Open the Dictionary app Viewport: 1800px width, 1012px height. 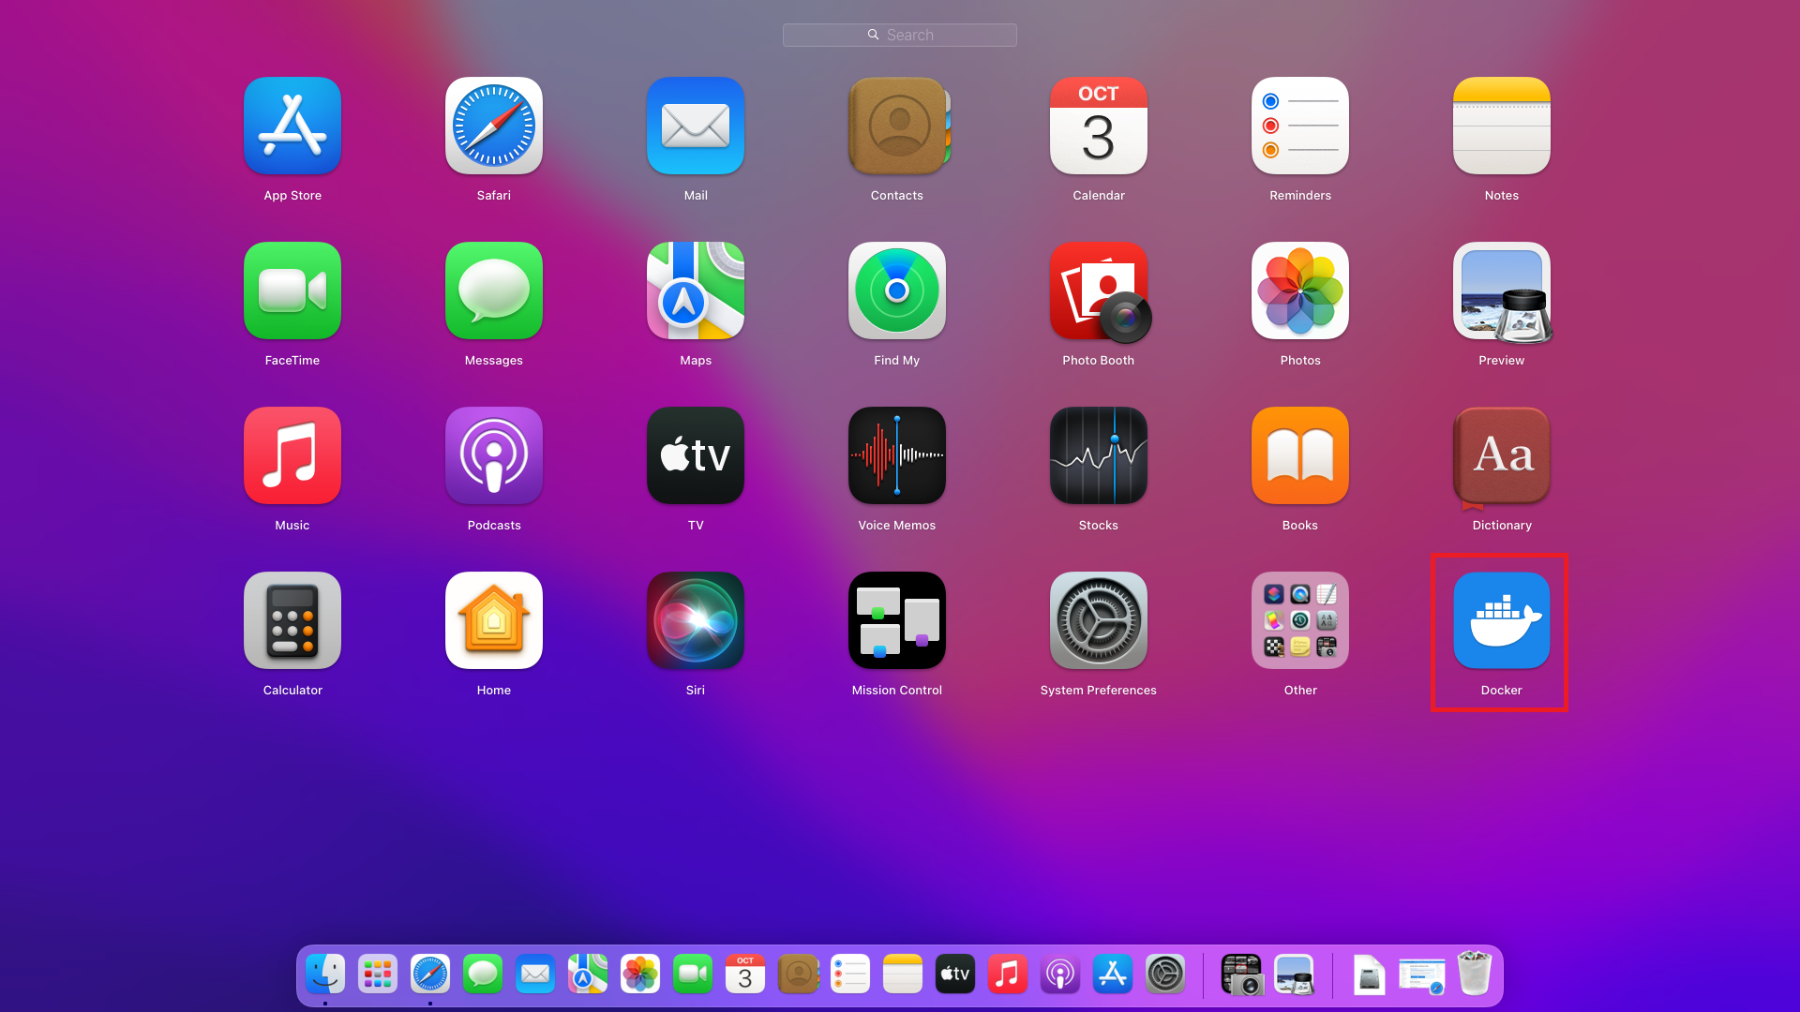coord(1501,455)
